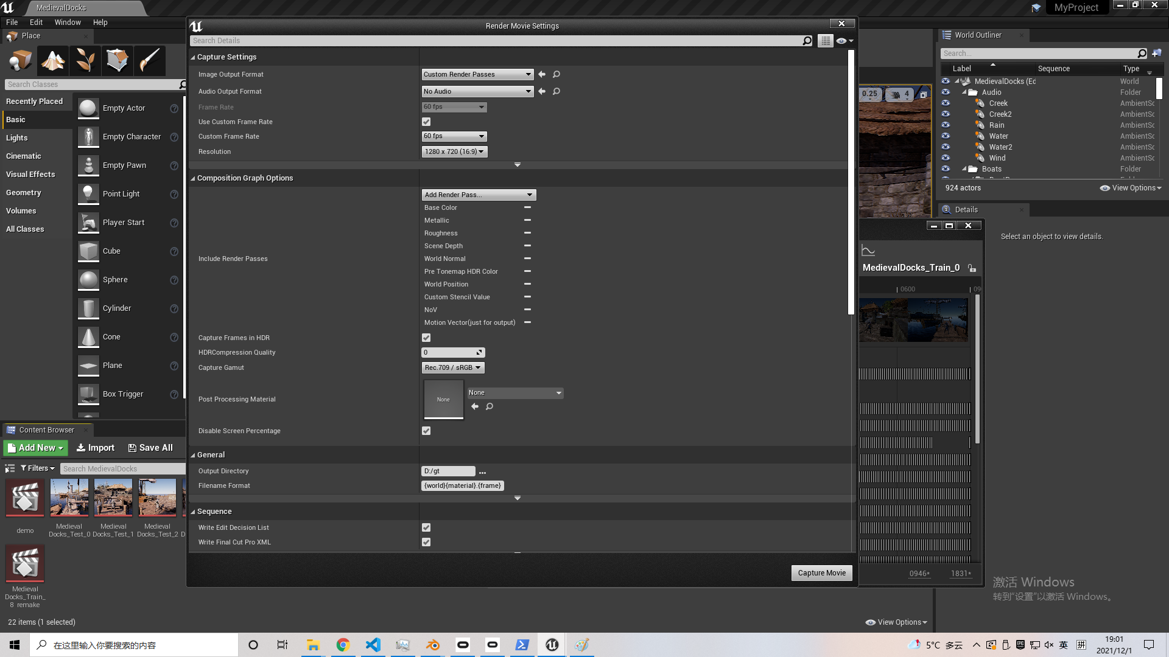This screenshot has width=1169, height=657.
Task: Open the Resolution dropdown
Action: point(454,151)
